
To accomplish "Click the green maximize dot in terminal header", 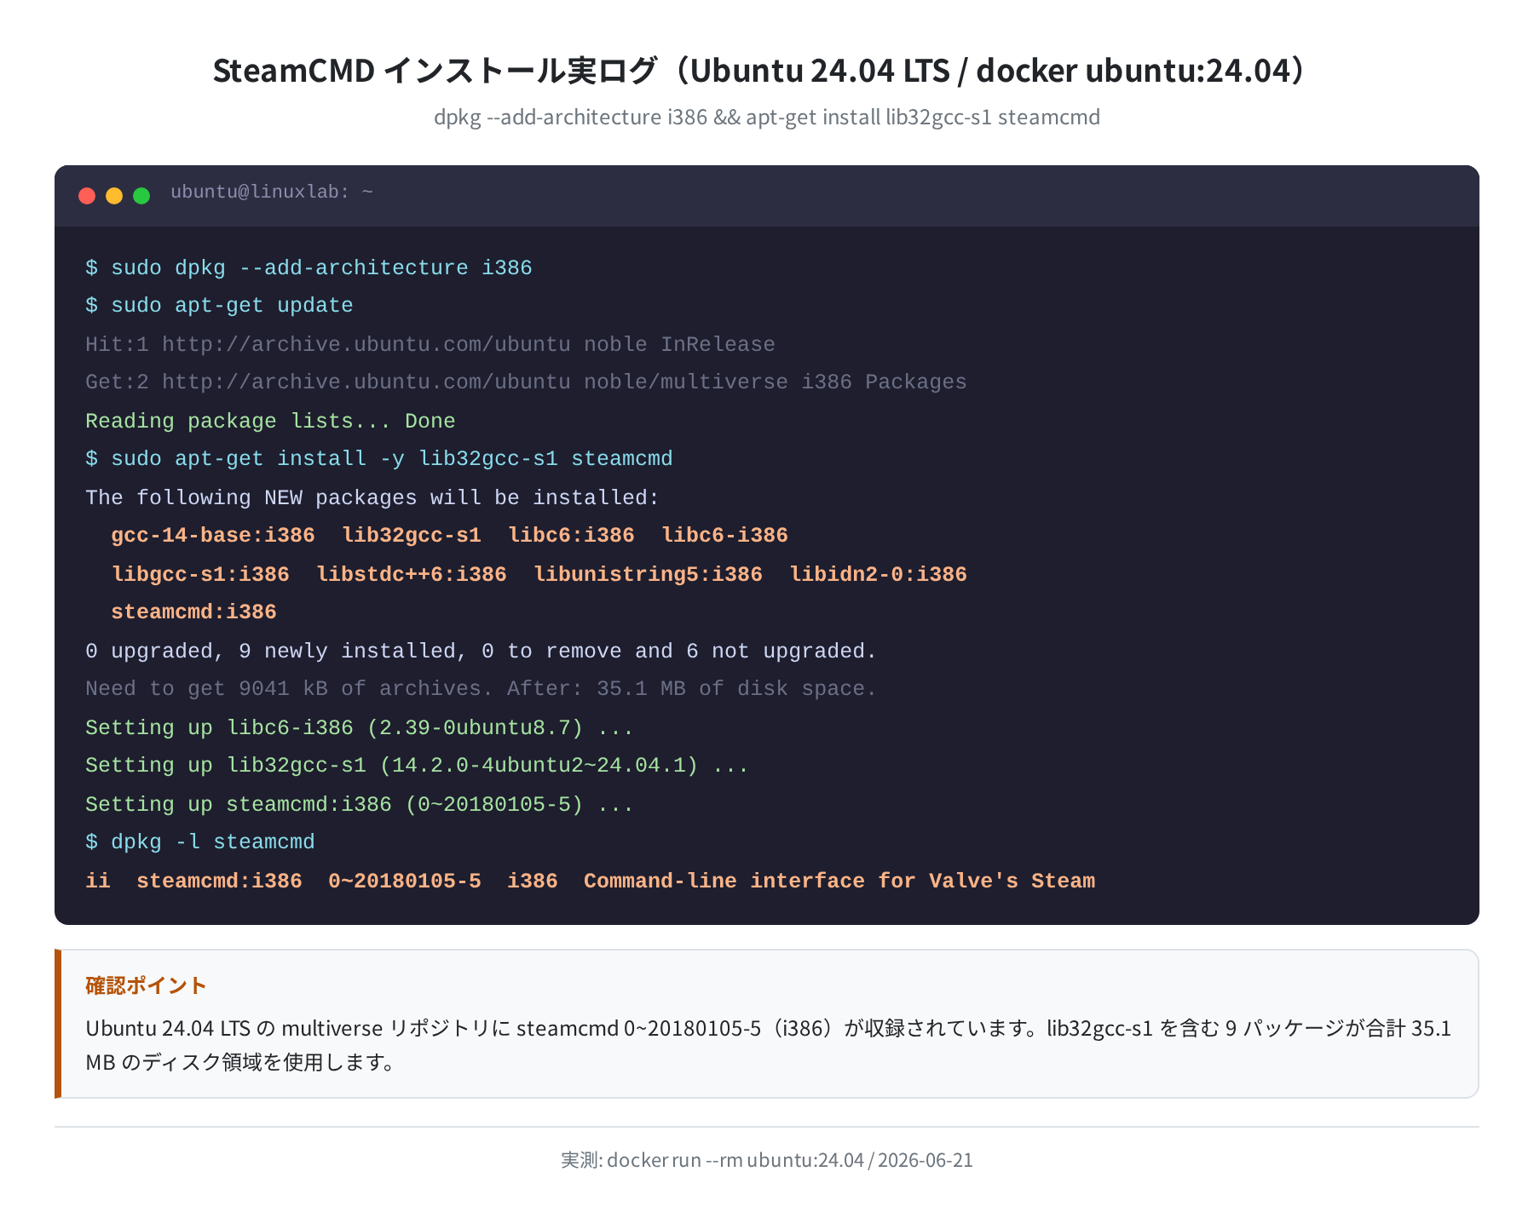I will click(141, 196).
